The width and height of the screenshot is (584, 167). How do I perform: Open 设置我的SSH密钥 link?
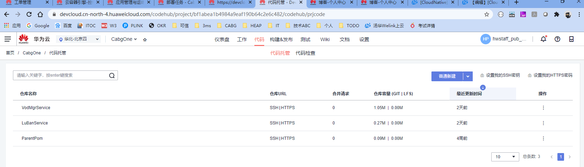[500, 75]
